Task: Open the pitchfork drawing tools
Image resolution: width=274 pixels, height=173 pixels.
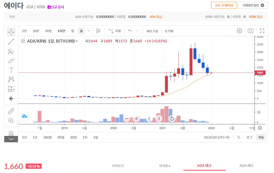Action: [11, 51]
